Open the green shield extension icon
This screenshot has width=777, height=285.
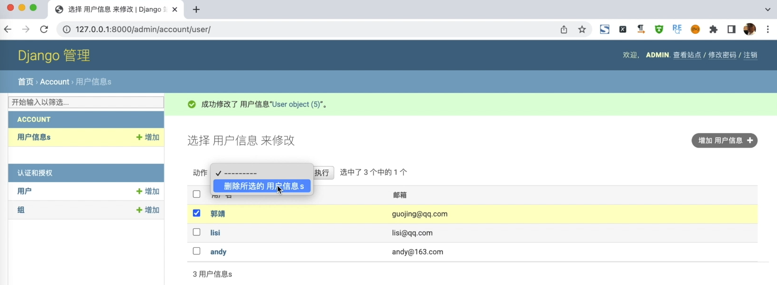pyautogui.click(x=659, y=29)
